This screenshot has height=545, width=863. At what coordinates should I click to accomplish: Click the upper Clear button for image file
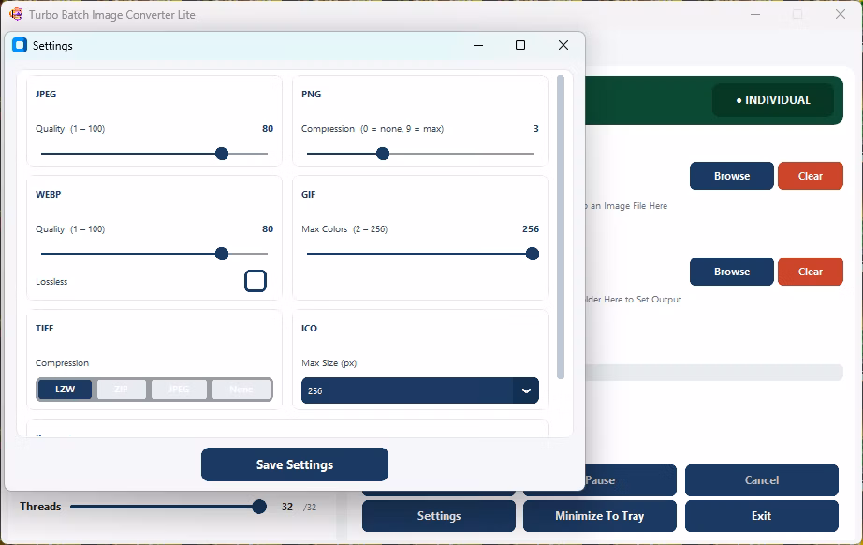pos(811,176)
